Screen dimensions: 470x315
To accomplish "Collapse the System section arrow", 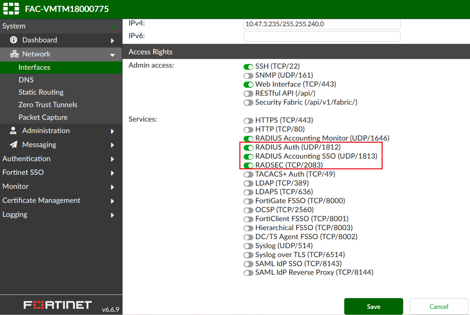I will 112,27.
